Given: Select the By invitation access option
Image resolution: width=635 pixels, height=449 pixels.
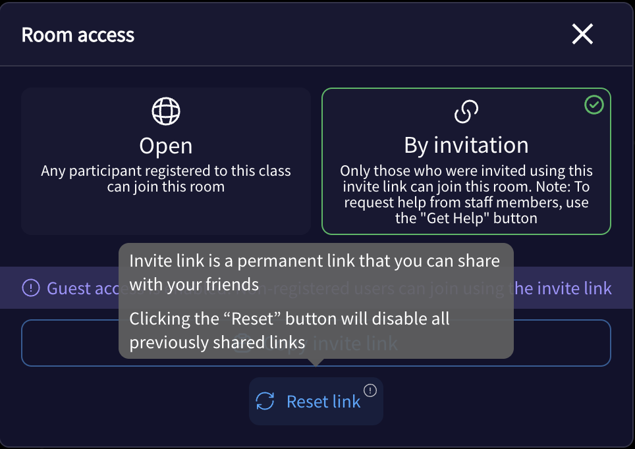Looking at the screenshot, I should (x=466, y=161).
